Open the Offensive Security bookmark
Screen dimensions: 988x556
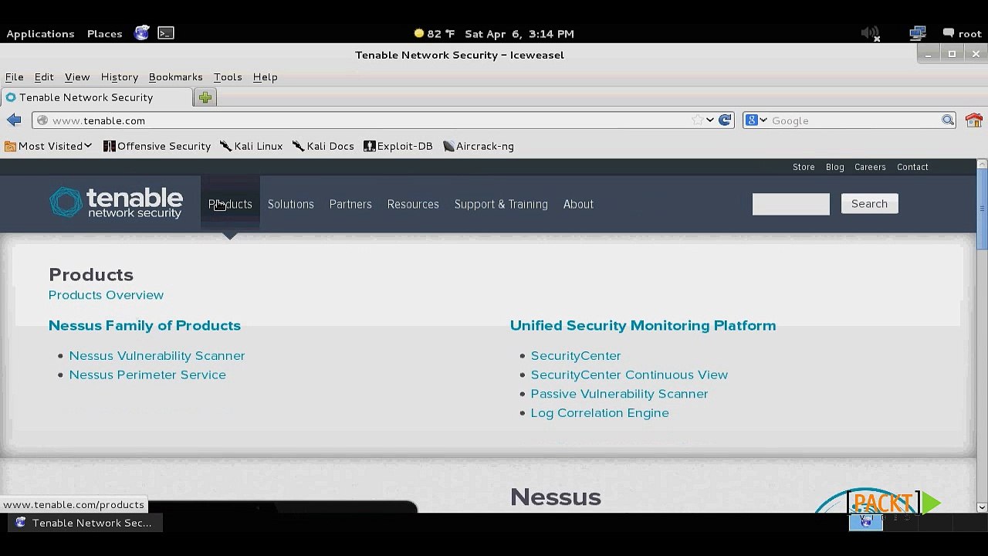(157, 146)
